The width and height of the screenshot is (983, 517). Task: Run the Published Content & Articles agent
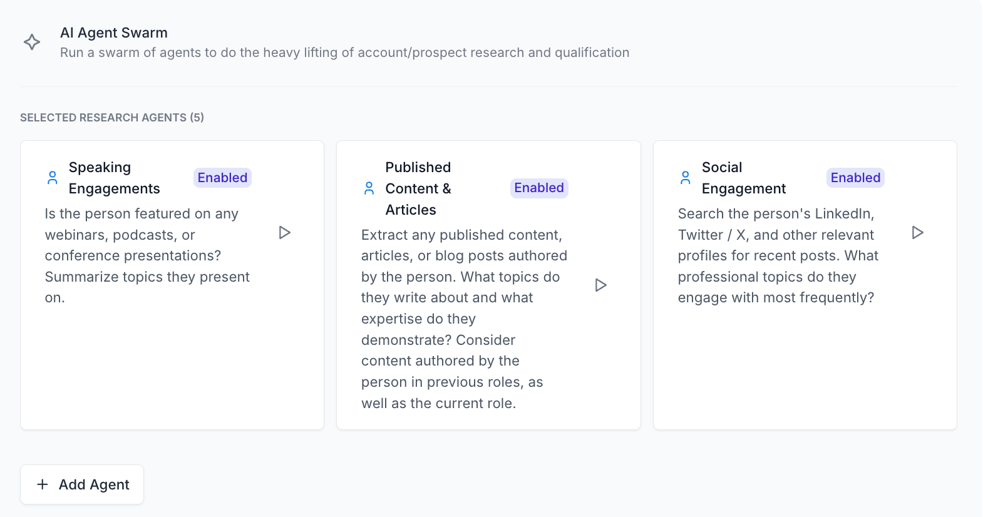pos(601,285)
